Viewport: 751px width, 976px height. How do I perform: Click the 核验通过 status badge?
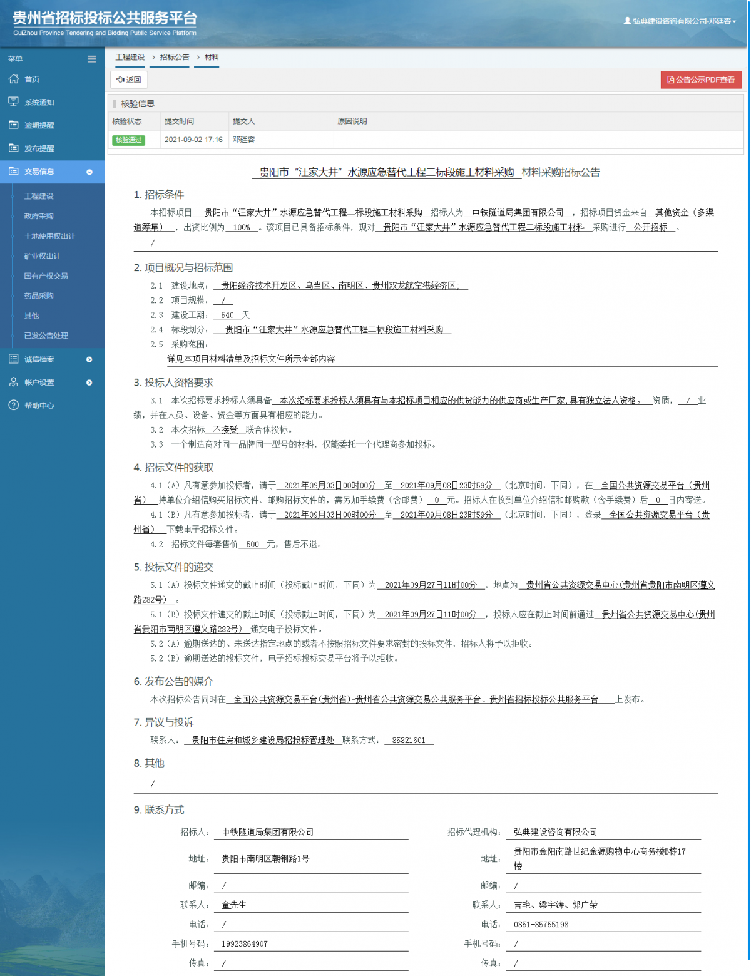coord(128,140)
